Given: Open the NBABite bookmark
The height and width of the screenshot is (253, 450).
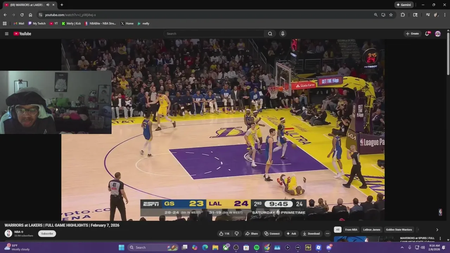Looking at the screenshot, I should click(100, 24).
